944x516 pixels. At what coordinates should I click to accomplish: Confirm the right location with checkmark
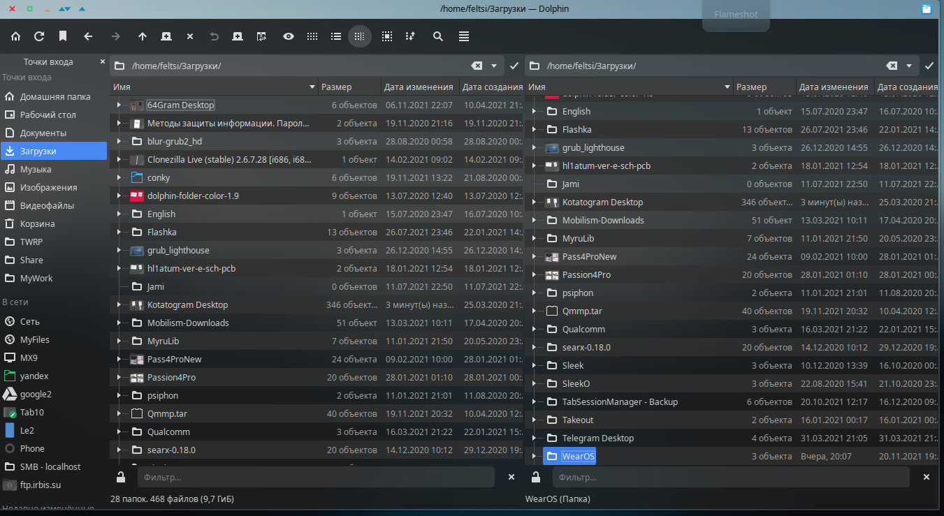tap(929, 66)
